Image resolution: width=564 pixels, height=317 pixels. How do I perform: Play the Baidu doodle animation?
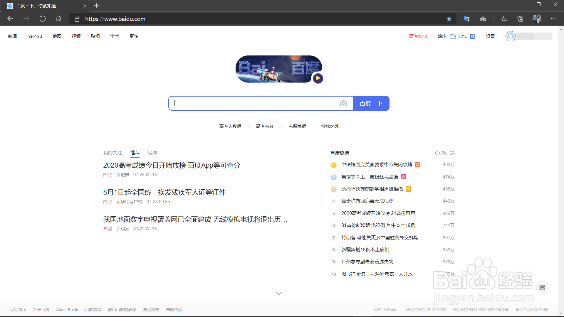click(318, 78)
